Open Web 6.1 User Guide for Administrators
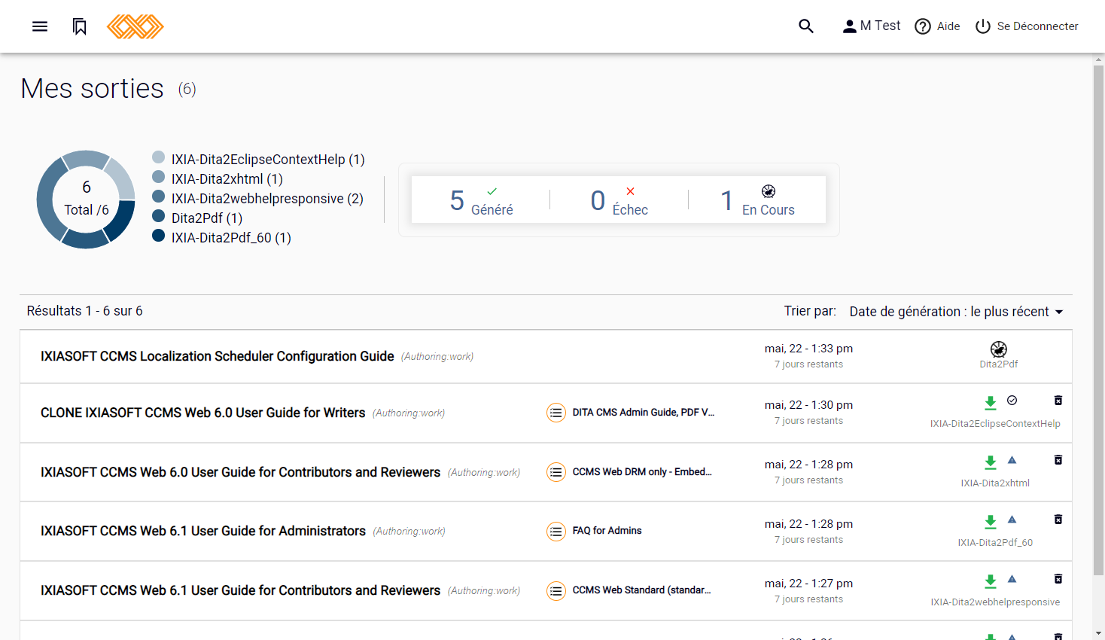This screenshot has height=640, width=1105. [x=203, y=531]
